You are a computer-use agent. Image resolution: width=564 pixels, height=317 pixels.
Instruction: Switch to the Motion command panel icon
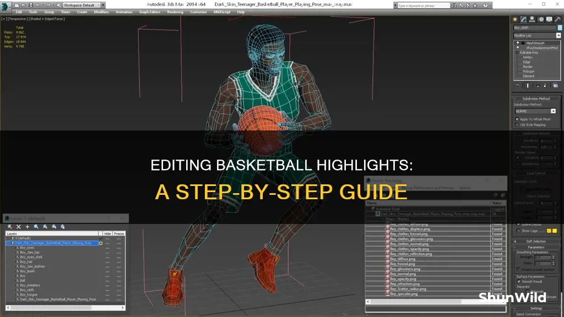click(x=541, y=19)
